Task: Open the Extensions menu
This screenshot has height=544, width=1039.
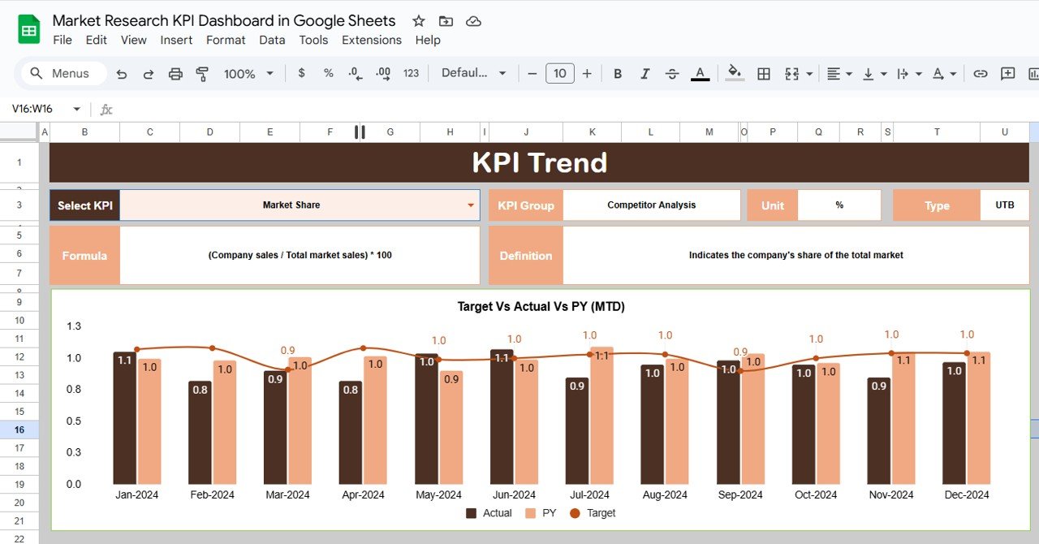Action: (x=371, y=40)
